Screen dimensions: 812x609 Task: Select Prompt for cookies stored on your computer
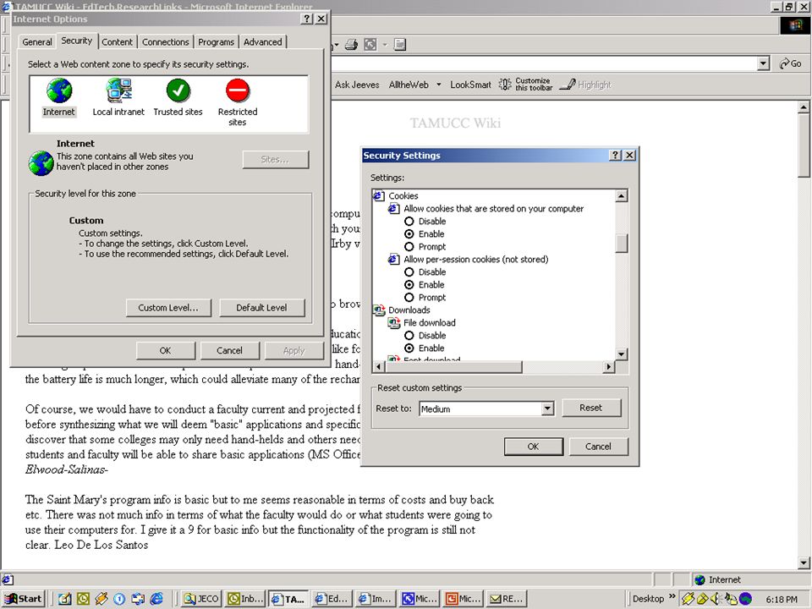(409, 246)
